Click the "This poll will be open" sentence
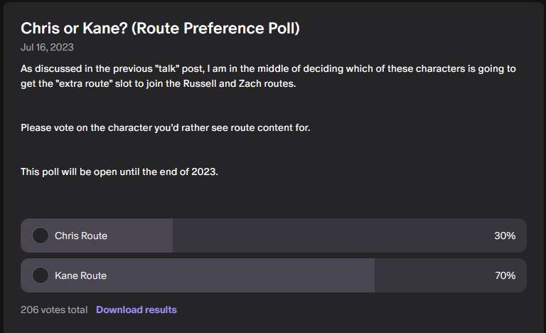The image size is (546, 333). (x=119, y=171)
